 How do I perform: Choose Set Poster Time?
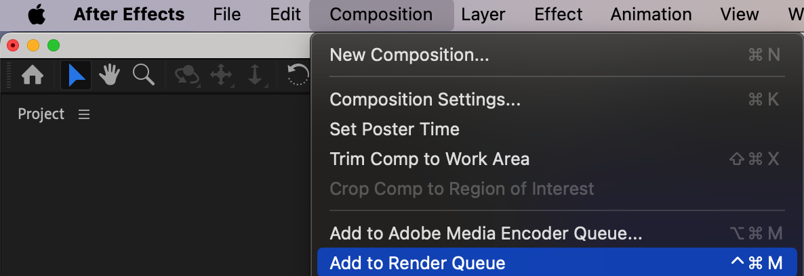click(x=394, y=129)
